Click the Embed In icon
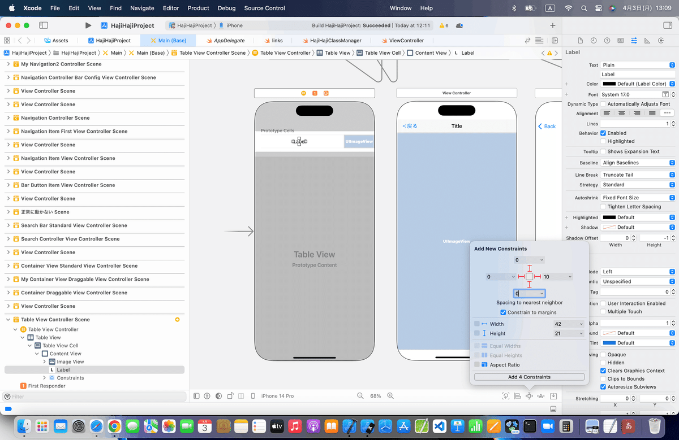This screenshot has width=679, height=440. (553, 396)
